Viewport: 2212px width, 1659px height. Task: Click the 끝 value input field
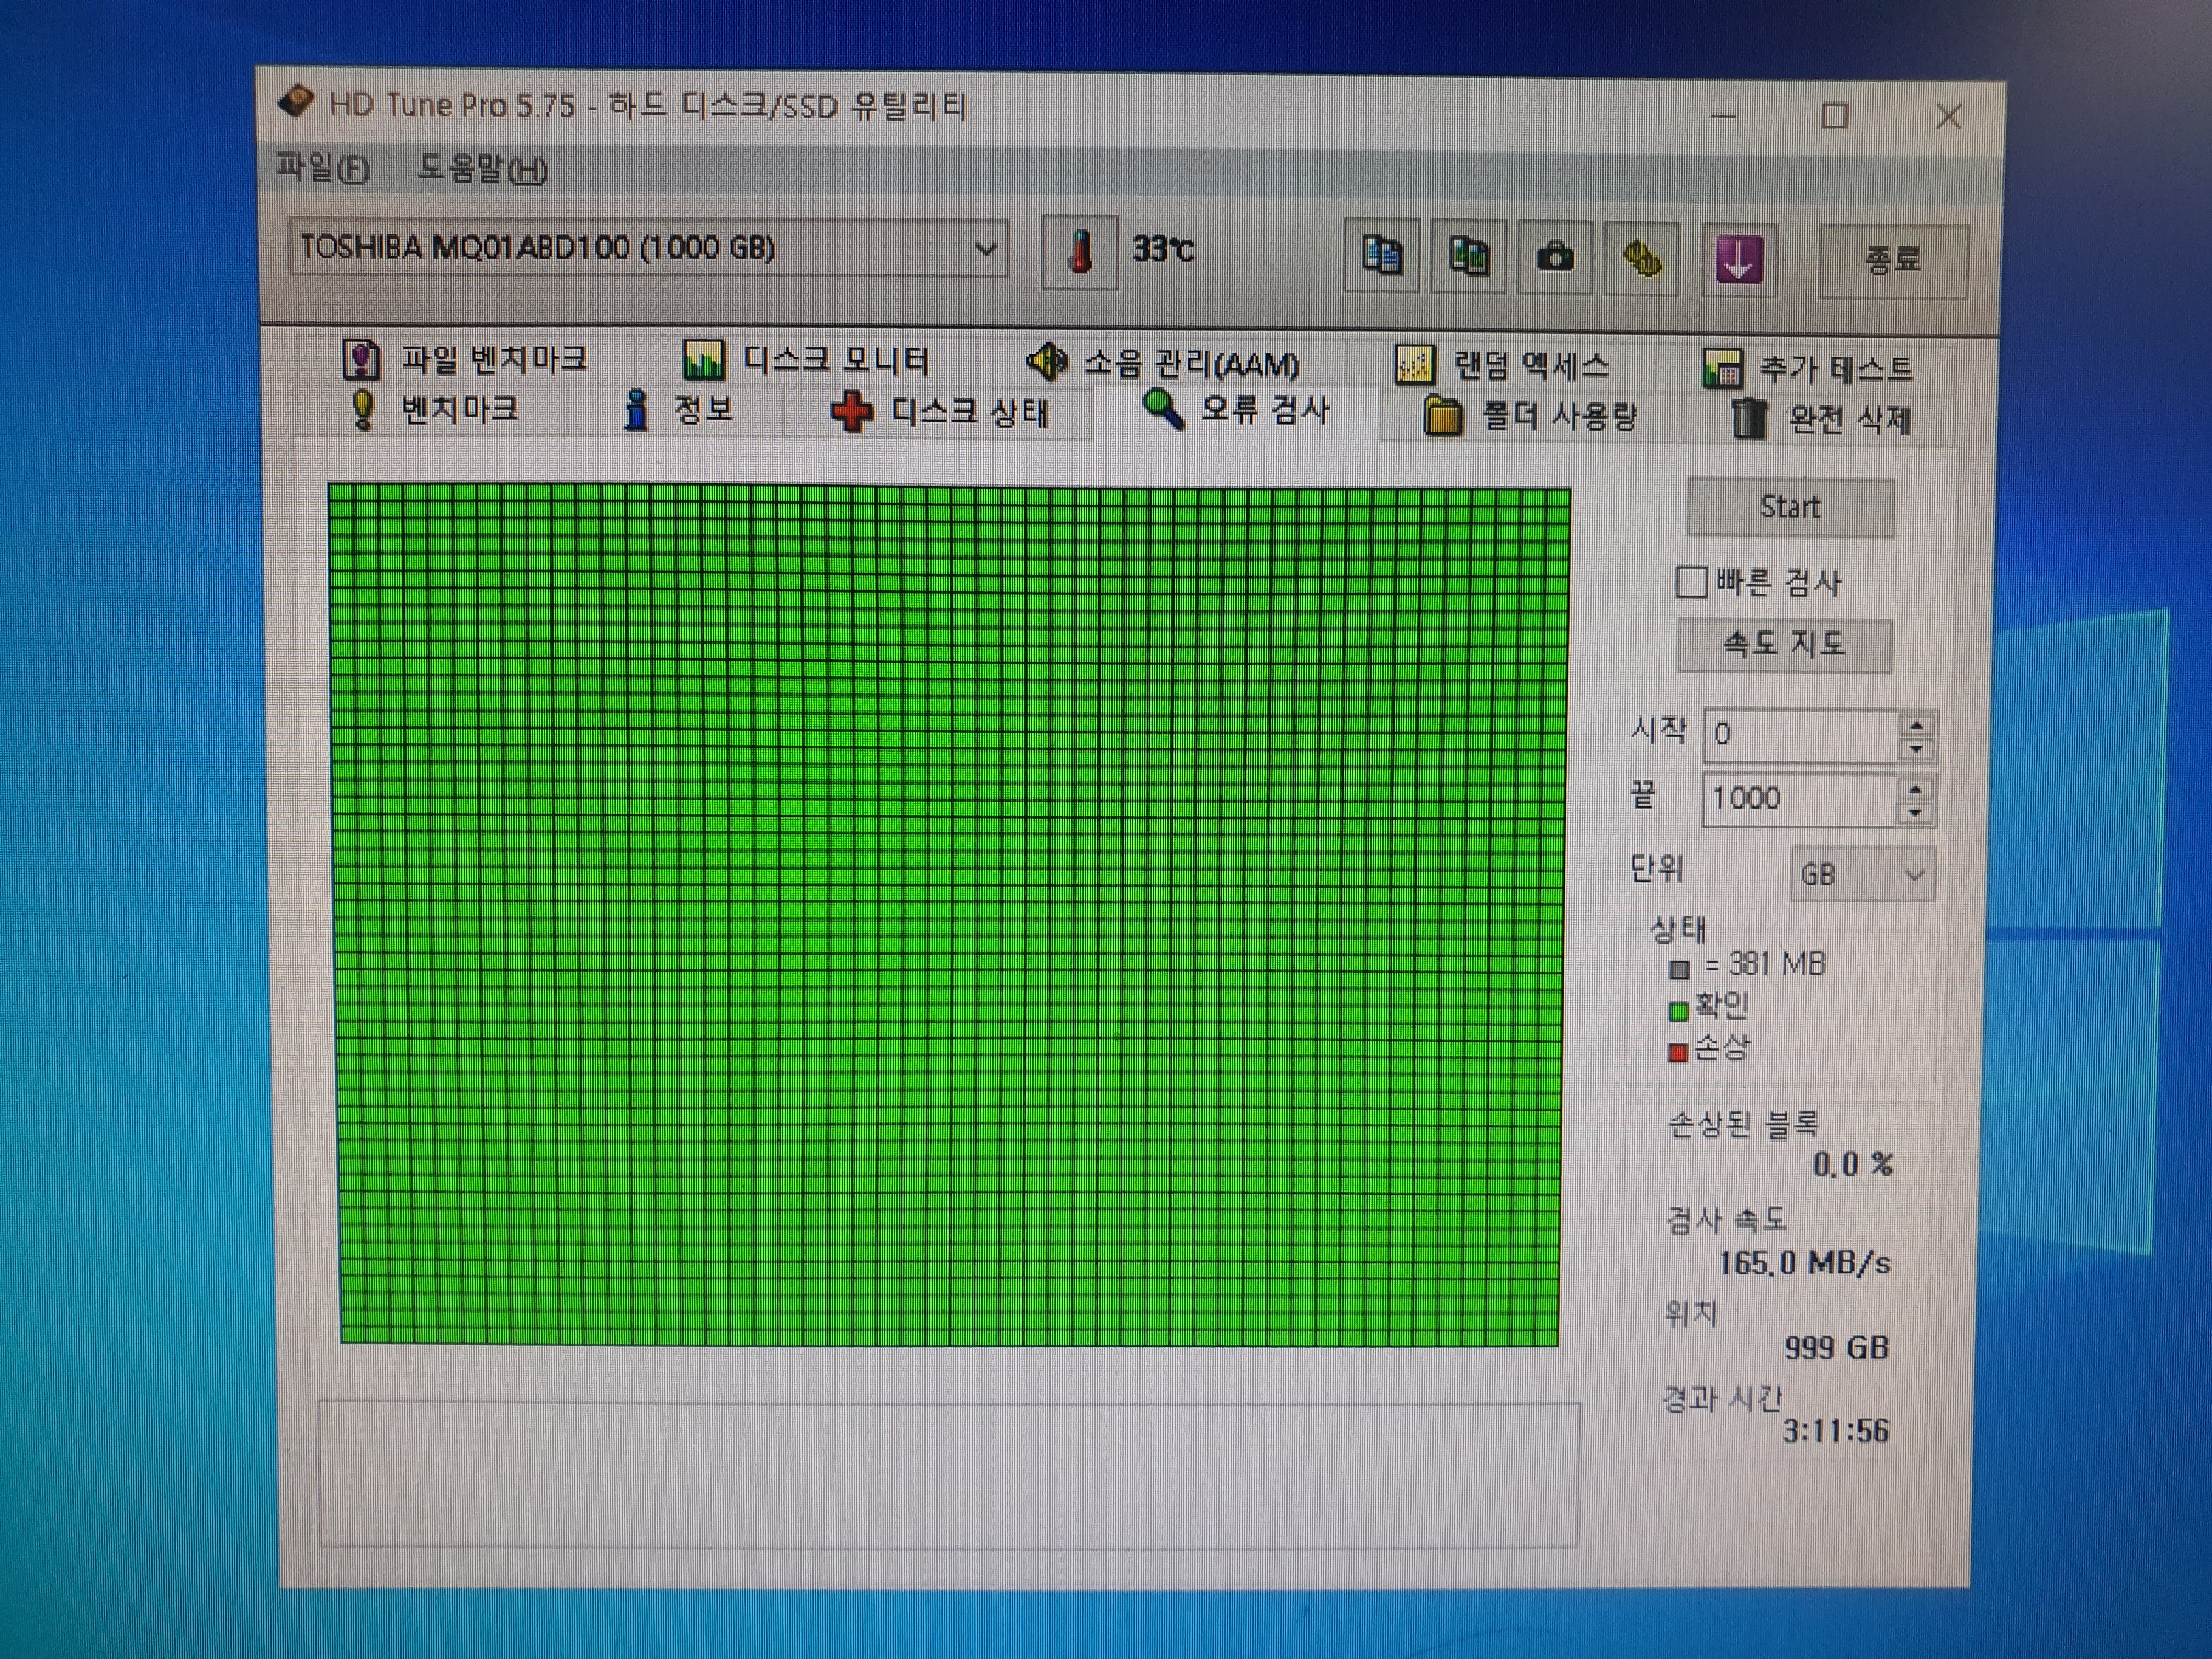click(x=1800, y=799)
